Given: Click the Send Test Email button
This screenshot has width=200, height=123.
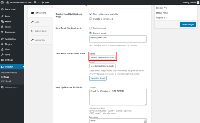Looking at the screenshot, I should click(98, 78).
